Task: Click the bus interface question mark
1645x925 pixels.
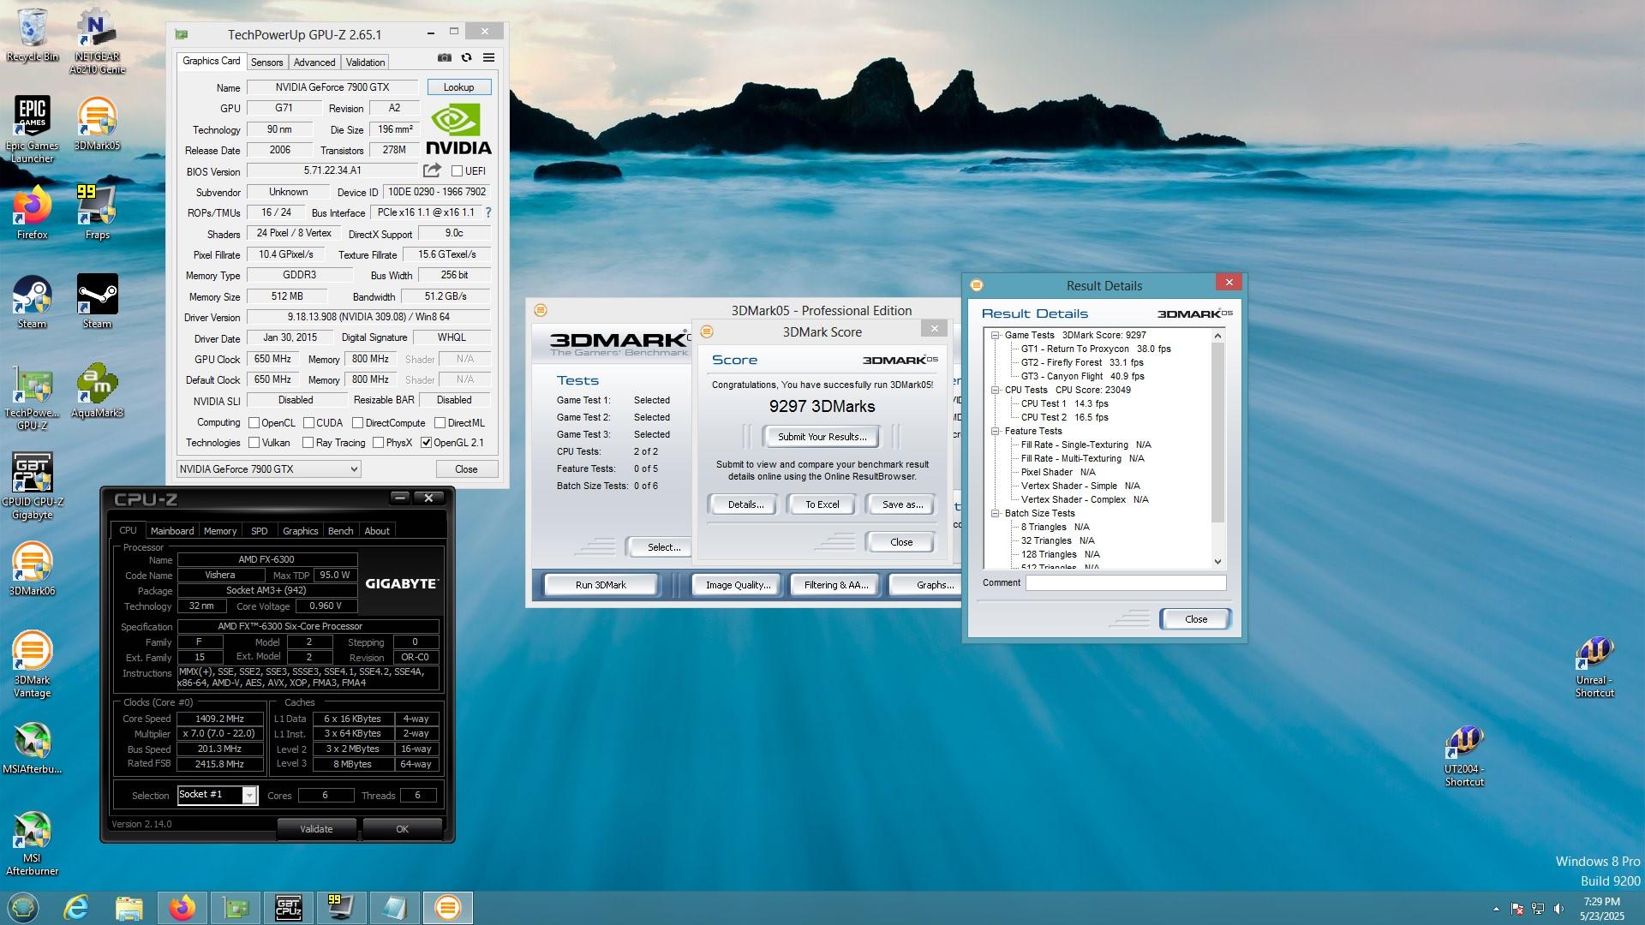Action: click(x=488, y=212)
